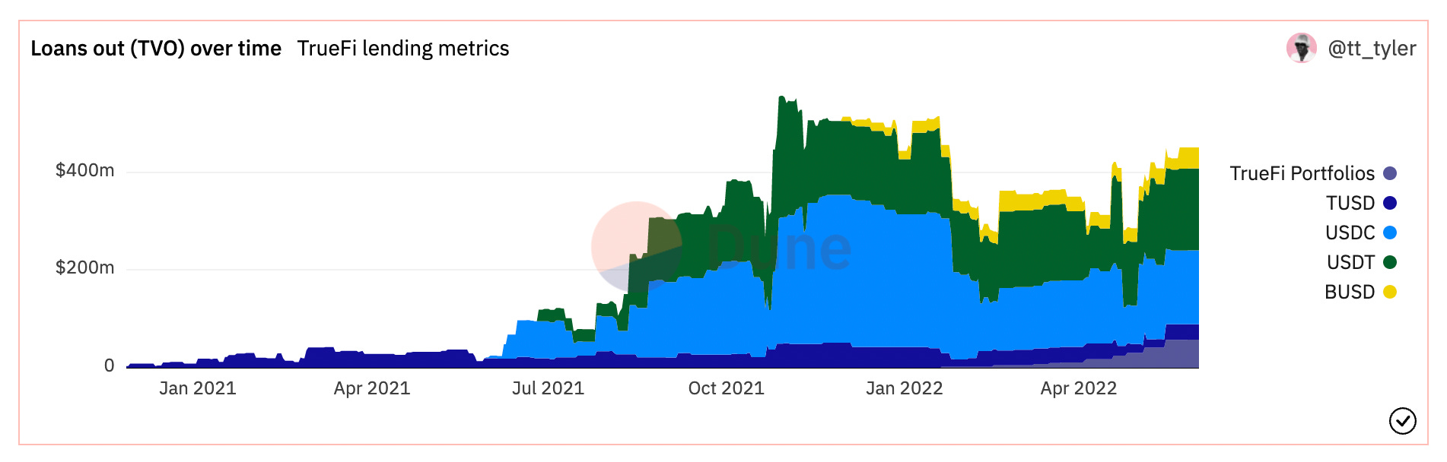Open the Loans out (TVO) over time title
The height and width of the screenshot is (462, 1447).
point(156,49)
